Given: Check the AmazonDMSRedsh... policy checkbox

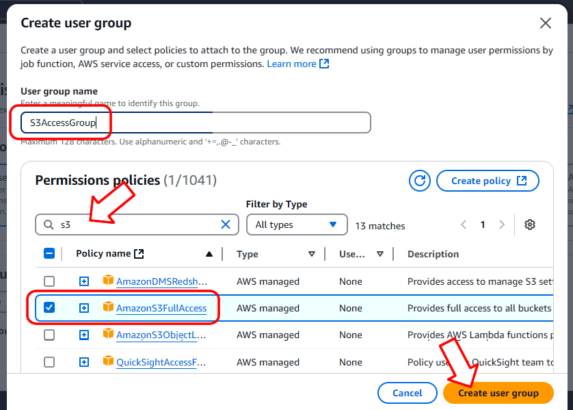Looking at the screenshot, I should pos(49,281).
